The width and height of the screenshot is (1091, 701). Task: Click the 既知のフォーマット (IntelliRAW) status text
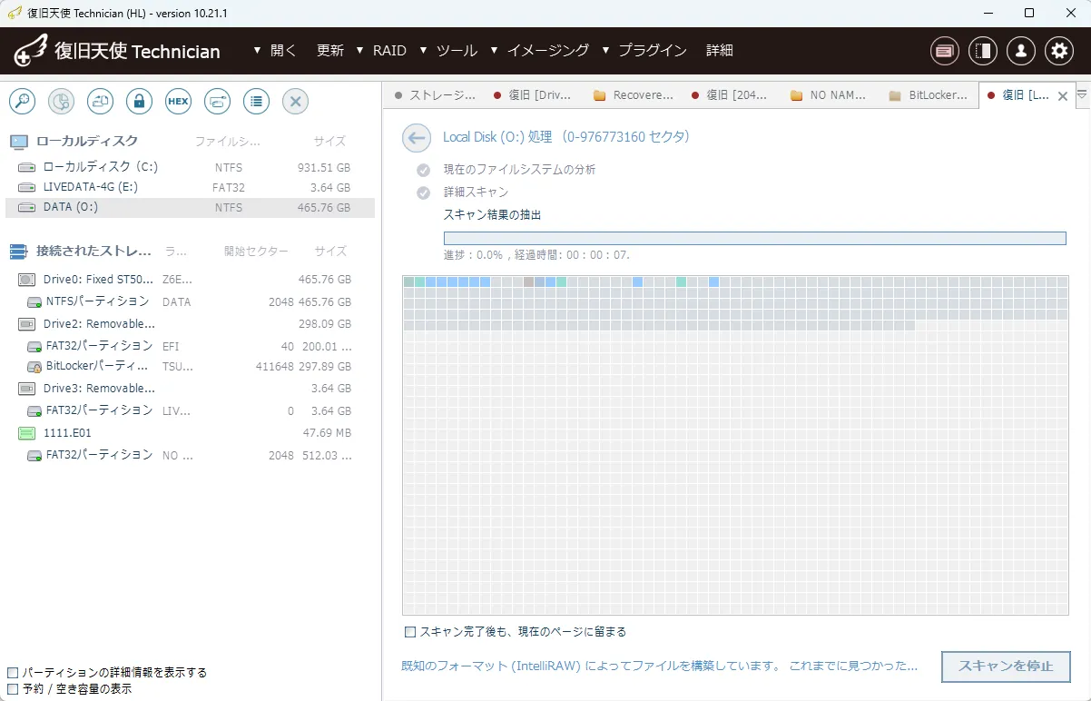pos(659,666)
